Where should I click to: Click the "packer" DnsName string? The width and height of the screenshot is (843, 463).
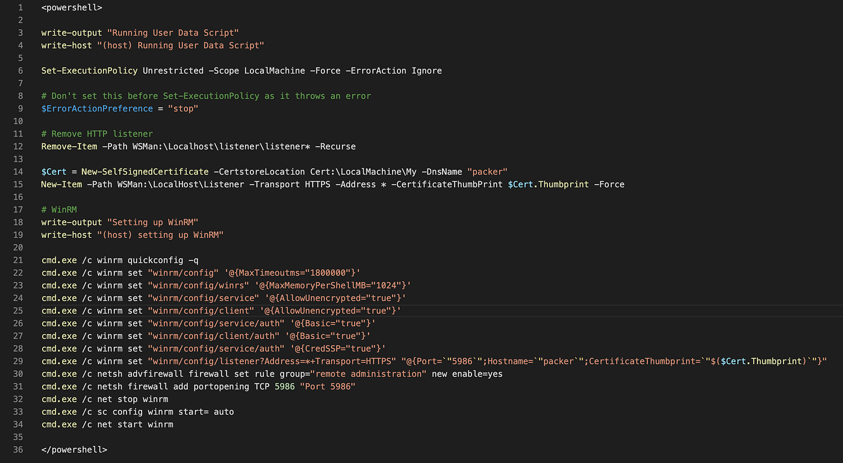tap(488, 172)
